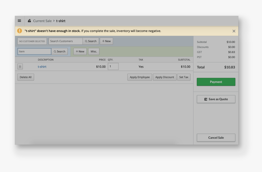Search for an item
262x172 pixels.
(x=59, y=51)
